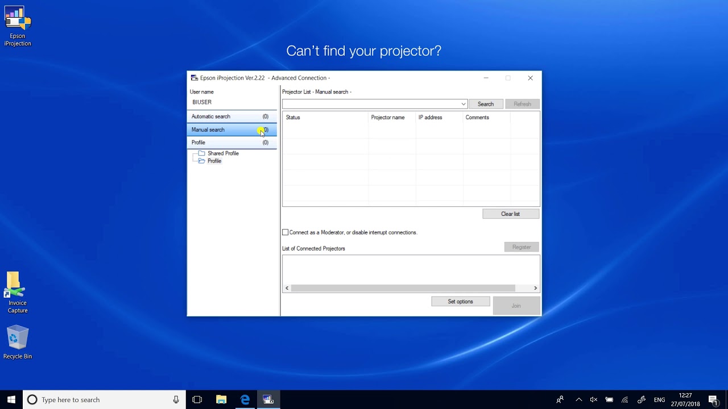Click the connected projectors horizontal scrollbar
728x409 pixels.
[x=403, y=288]
